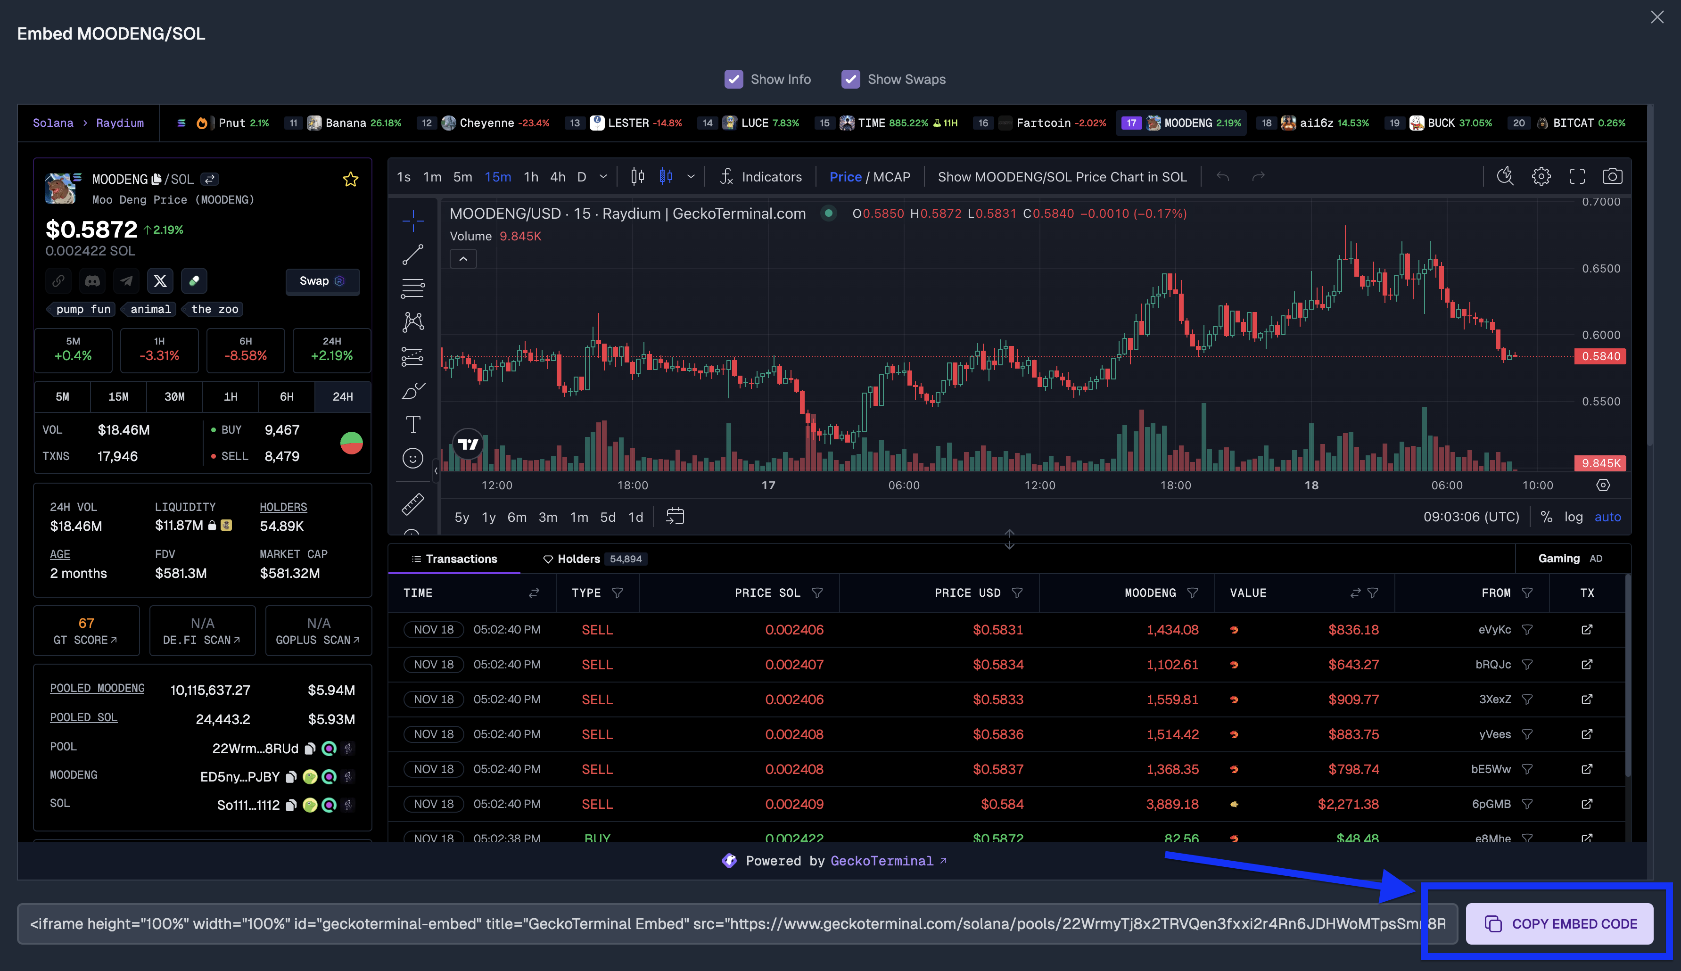Select the 5M stats tab
Image resolution: width=1681 pixels, height=971 pixels.
click(62, 397)
